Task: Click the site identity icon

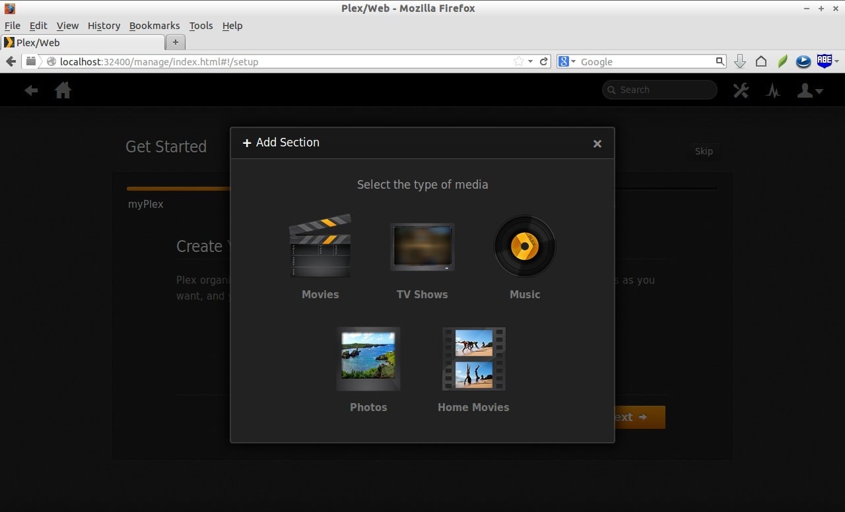Action: pos(51,61)
